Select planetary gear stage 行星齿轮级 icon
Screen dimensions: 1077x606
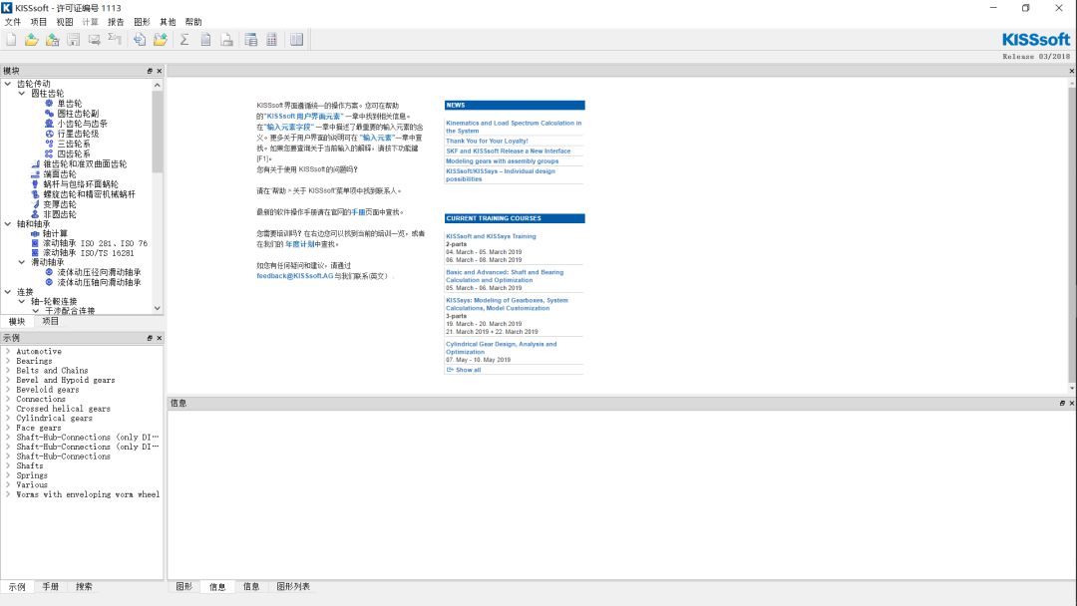point(50,134)
